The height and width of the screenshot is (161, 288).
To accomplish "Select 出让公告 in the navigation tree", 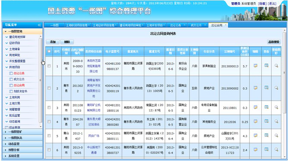I will click(x=19, y=73).
